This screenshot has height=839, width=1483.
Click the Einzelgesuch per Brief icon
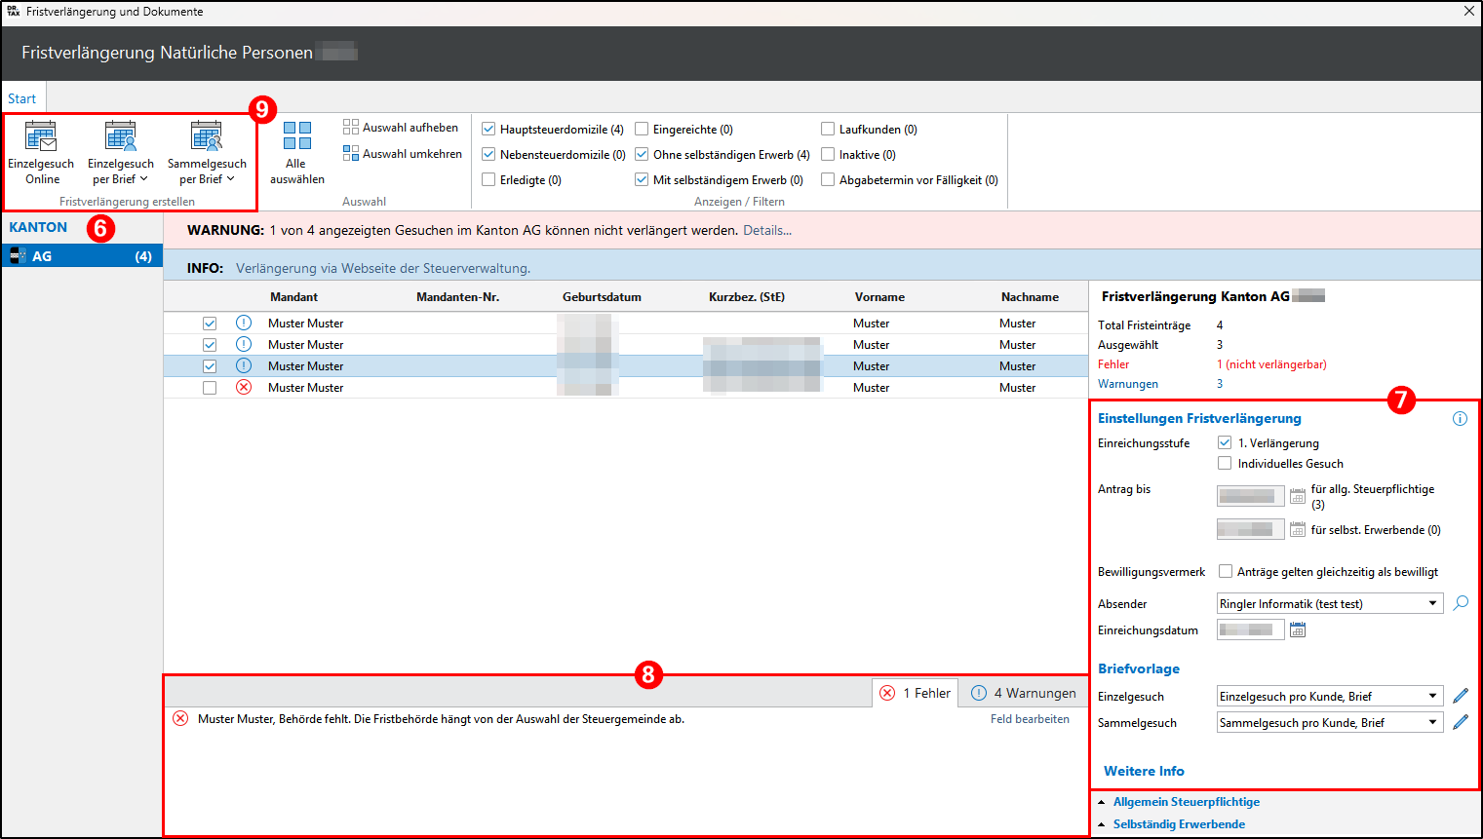coord(120,136)
